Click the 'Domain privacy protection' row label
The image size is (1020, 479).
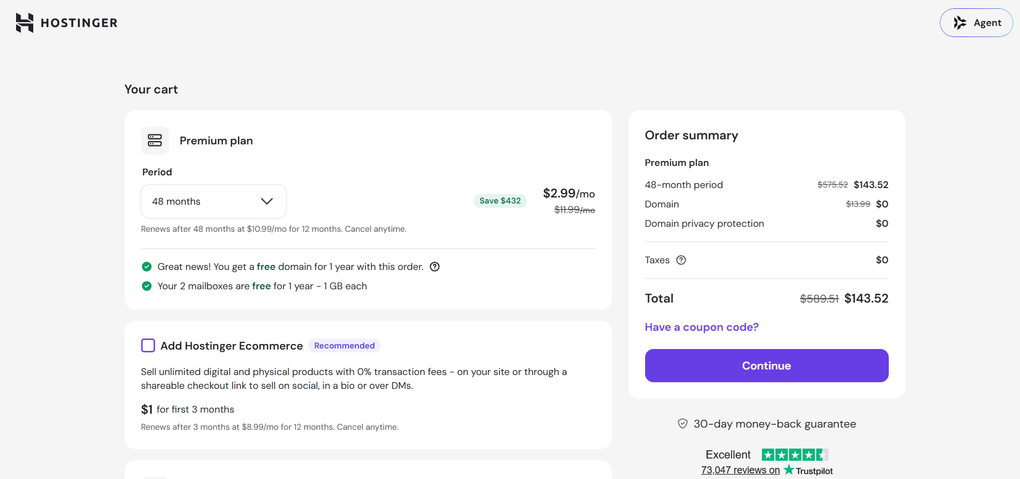(x=704, y=223)
